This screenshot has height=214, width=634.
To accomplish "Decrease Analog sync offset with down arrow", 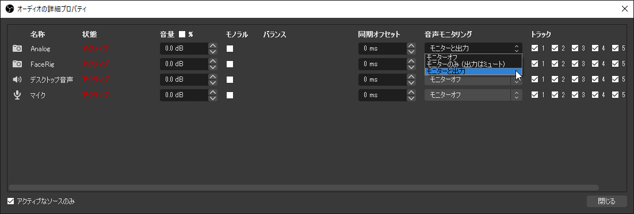I will pyautogui.click(x=411, y=52).
